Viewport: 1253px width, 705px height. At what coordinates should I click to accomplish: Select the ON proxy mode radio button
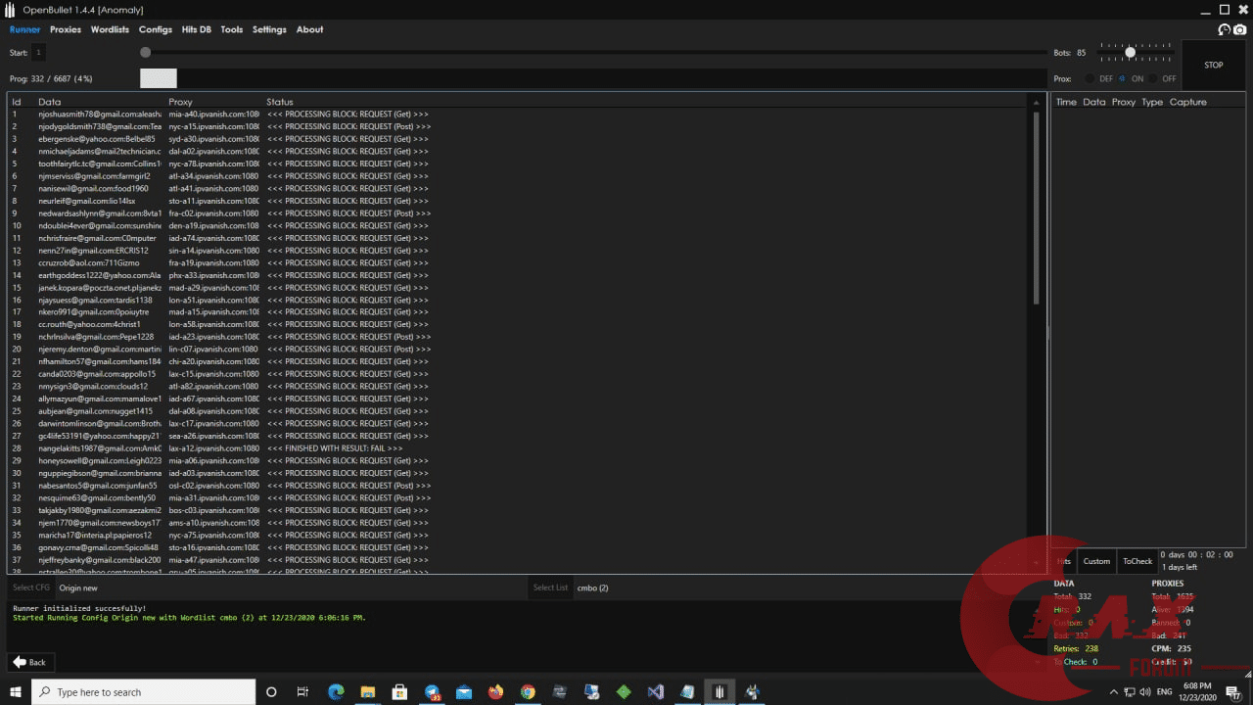click(x=1122, y=78)
